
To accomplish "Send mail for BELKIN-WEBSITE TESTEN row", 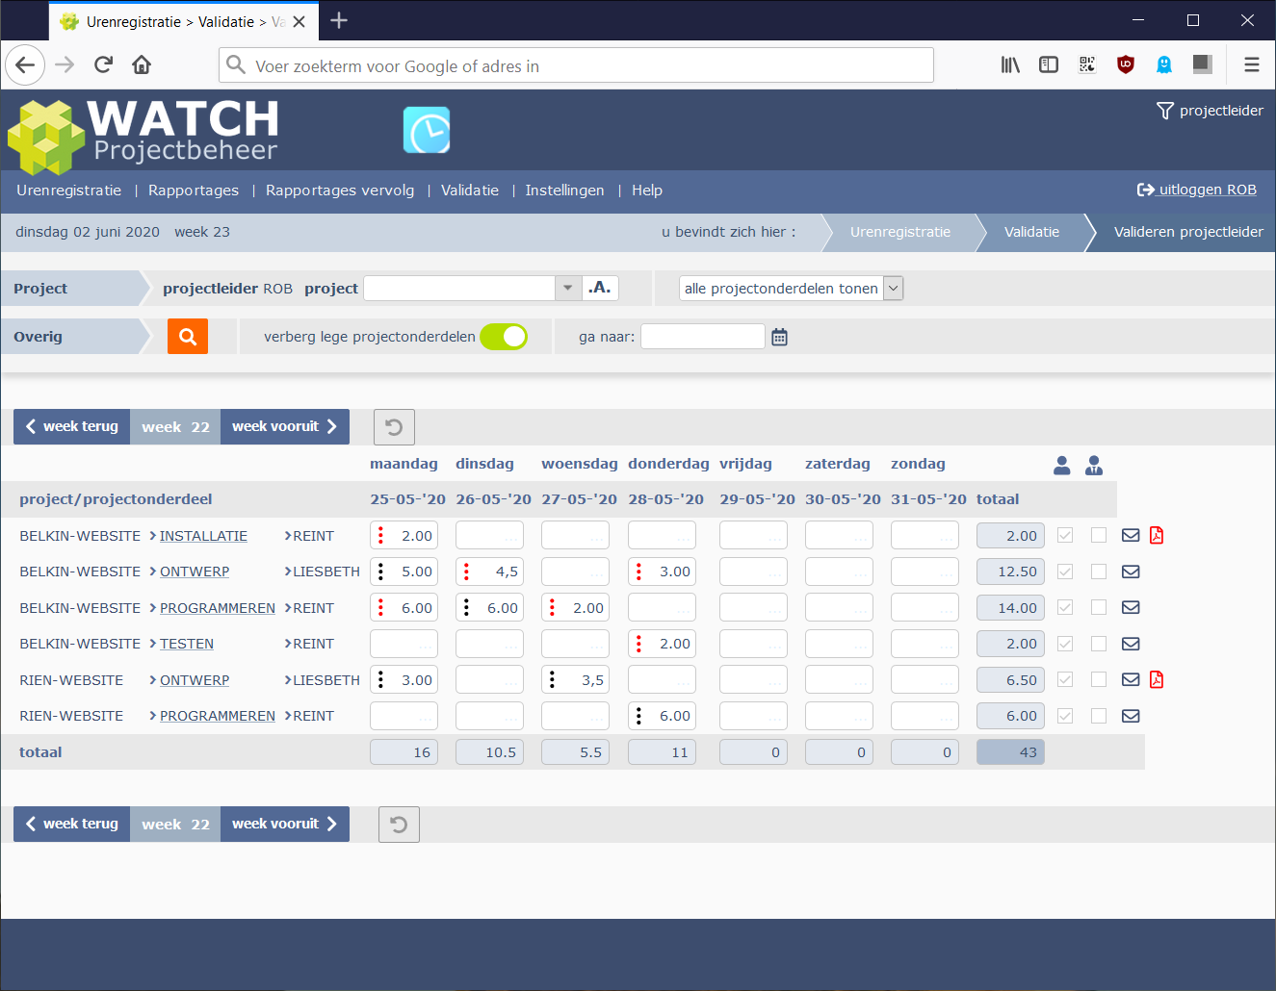I will [1131, 644].
